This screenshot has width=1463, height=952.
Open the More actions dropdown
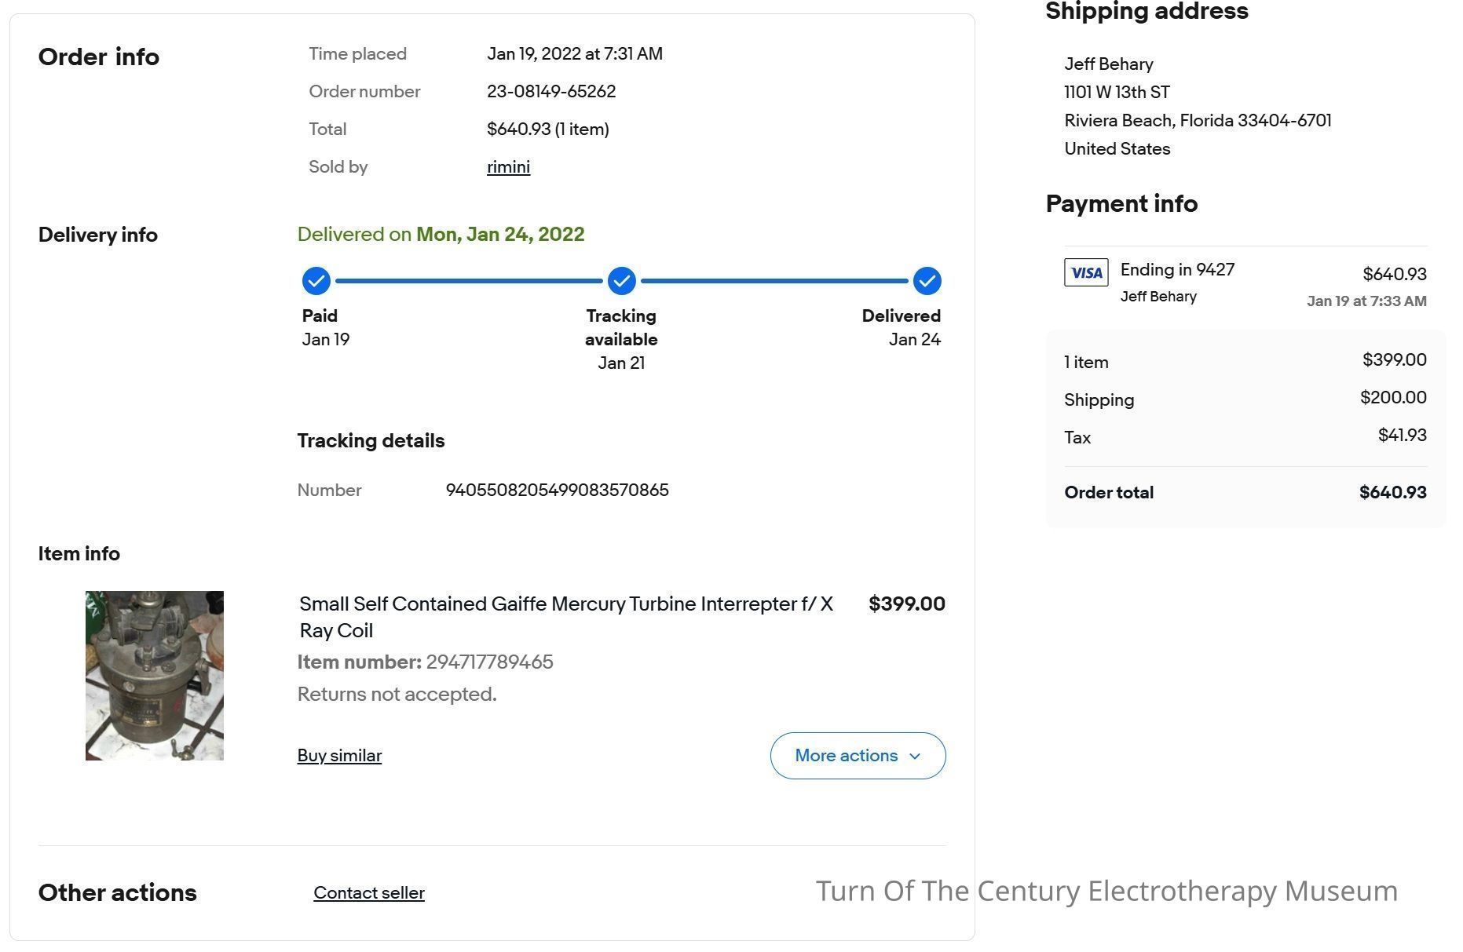(x=858, y=756)
